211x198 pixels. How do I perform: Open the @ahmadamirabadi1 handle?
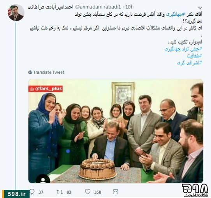98,7
